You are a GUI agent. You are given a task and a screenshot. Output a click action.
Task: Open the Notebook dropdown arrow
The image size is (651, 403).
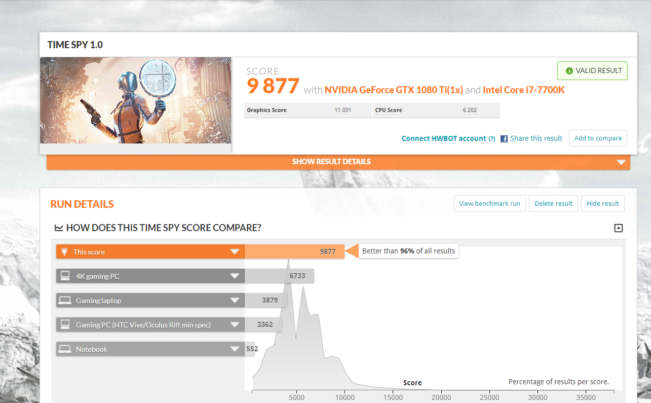[234, 349]
